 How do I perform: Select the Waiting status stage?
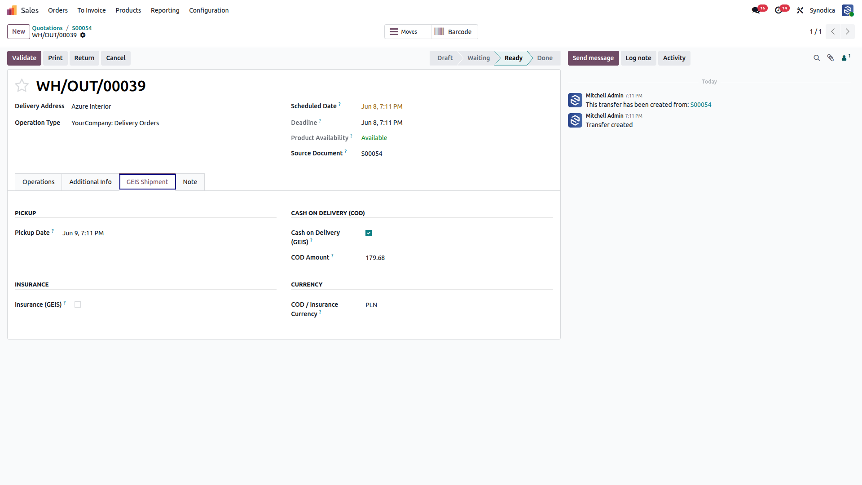click(479, 58)
